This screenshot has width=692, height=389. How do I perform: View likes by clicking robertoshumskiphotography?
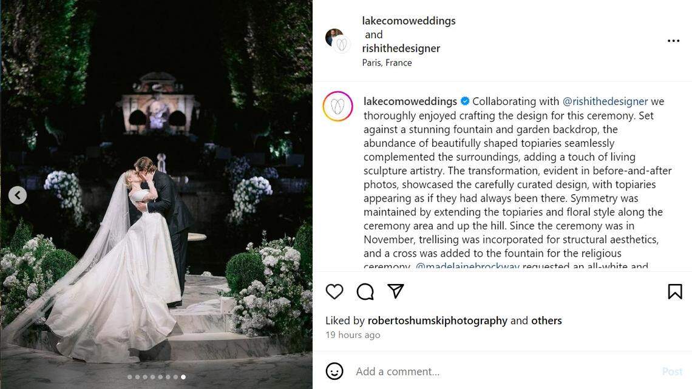pyautogui.click(x=437, y=320)
